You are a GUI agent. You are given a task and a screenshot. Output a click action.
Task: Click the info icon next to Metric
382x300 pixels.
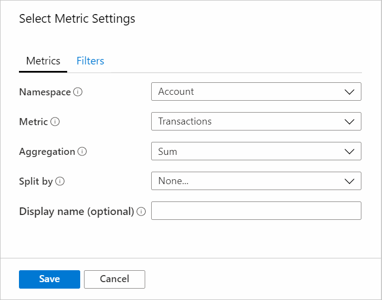click(55, 122)
